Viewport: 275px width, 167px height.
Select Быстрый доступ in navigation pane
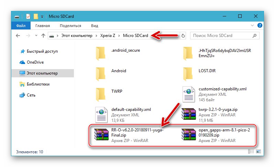tap(42, 51)
